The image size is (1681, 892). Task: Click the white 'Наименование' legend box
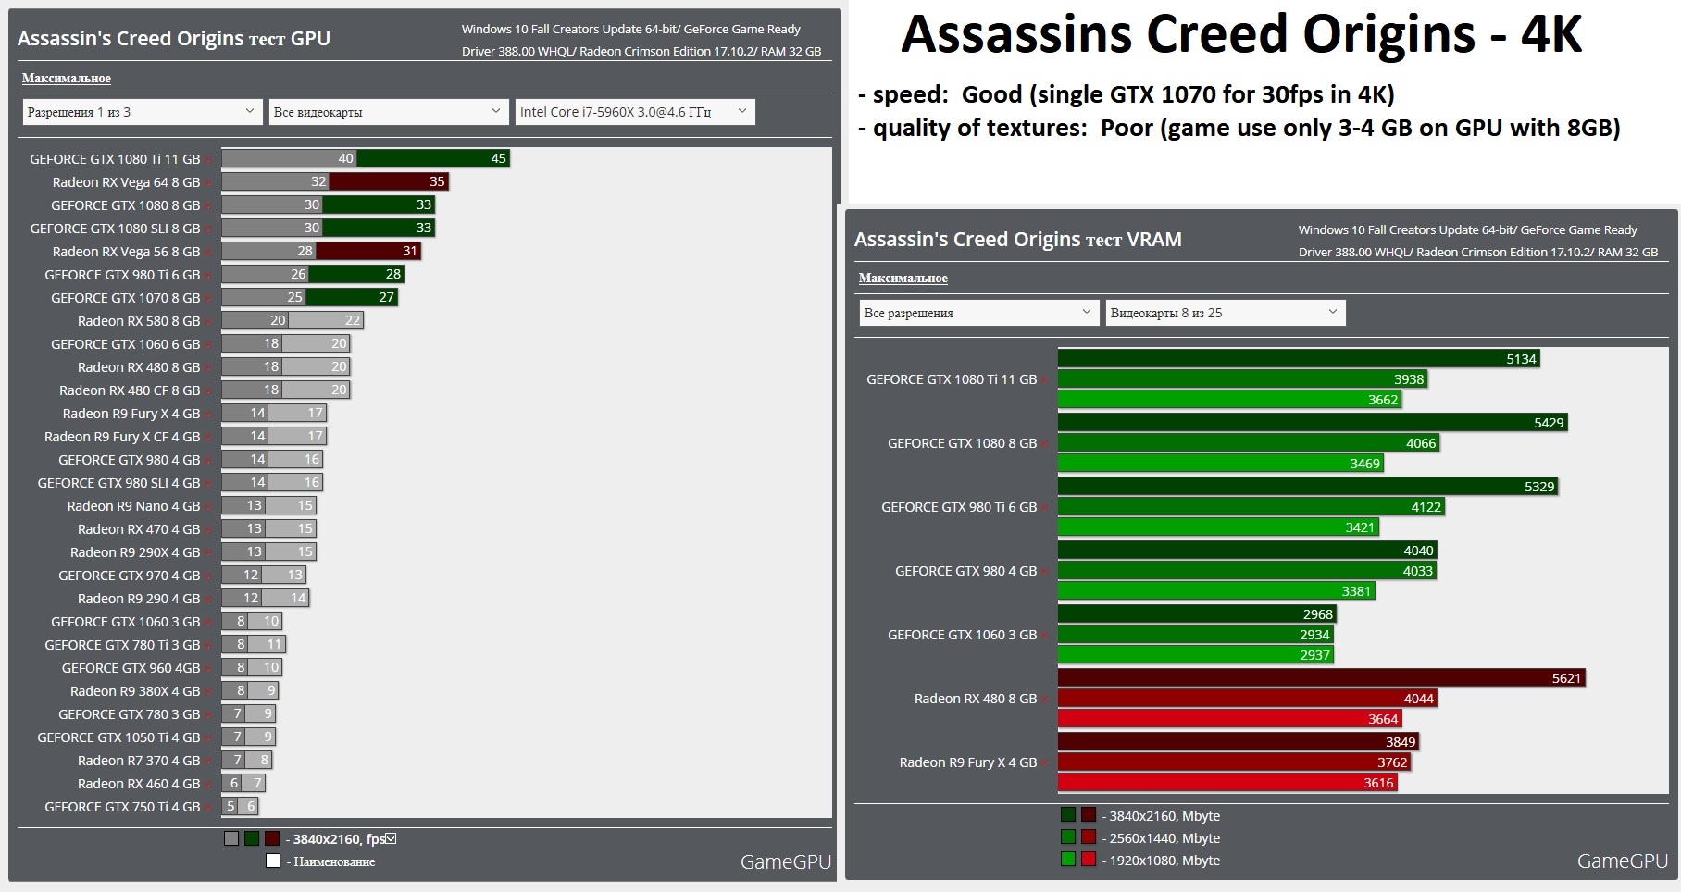point(273,861)
